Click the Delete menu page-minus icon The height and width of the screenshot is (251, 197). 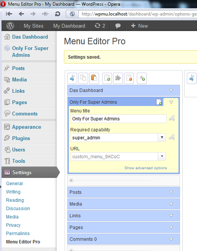[x=129, y=78]
